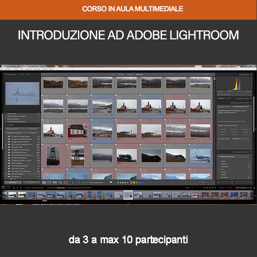This screenshot has height=257, width=257.
Task: Click Sinc. Impostazioni button
Action: coord(243,182)
